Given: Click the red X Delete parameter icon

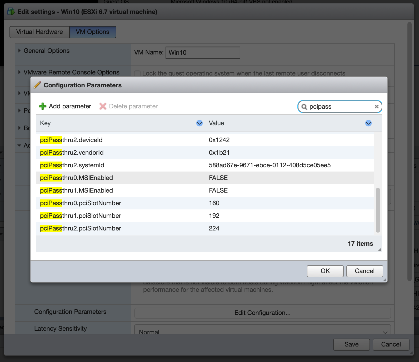Looking at the screenshot, I should [103, 106].
